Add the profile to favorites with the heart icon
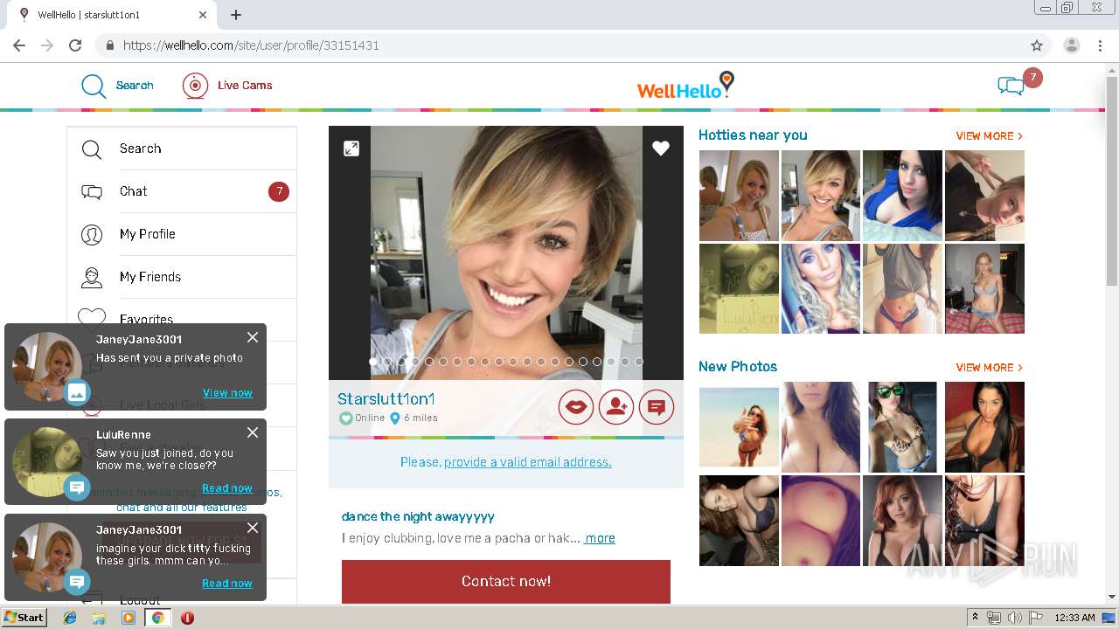 coord(661,149)
